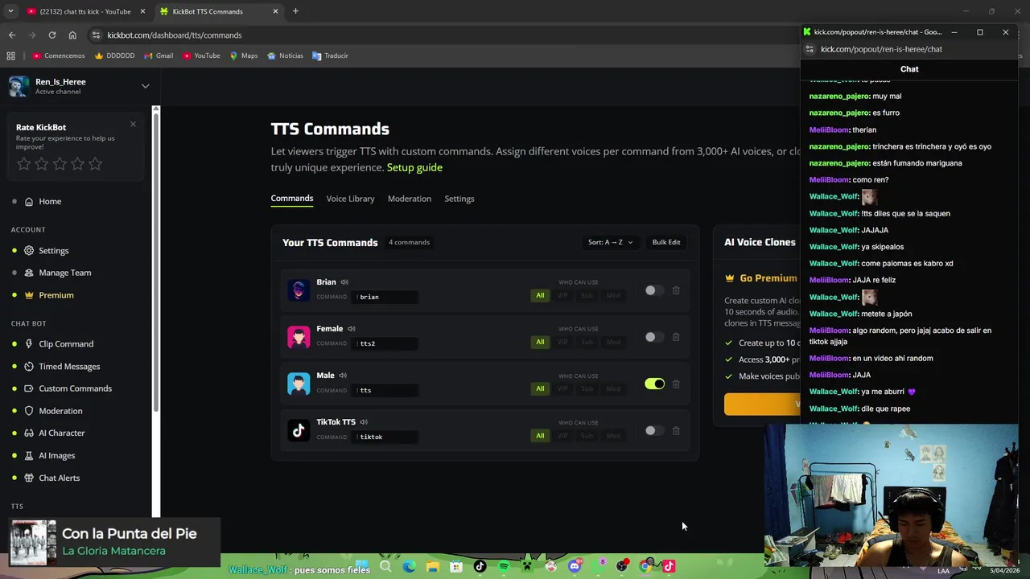Select Sub permission for the Female command
Image resolution: width=1030 pixels, height=579 pixels.
[x=587, y=342]
